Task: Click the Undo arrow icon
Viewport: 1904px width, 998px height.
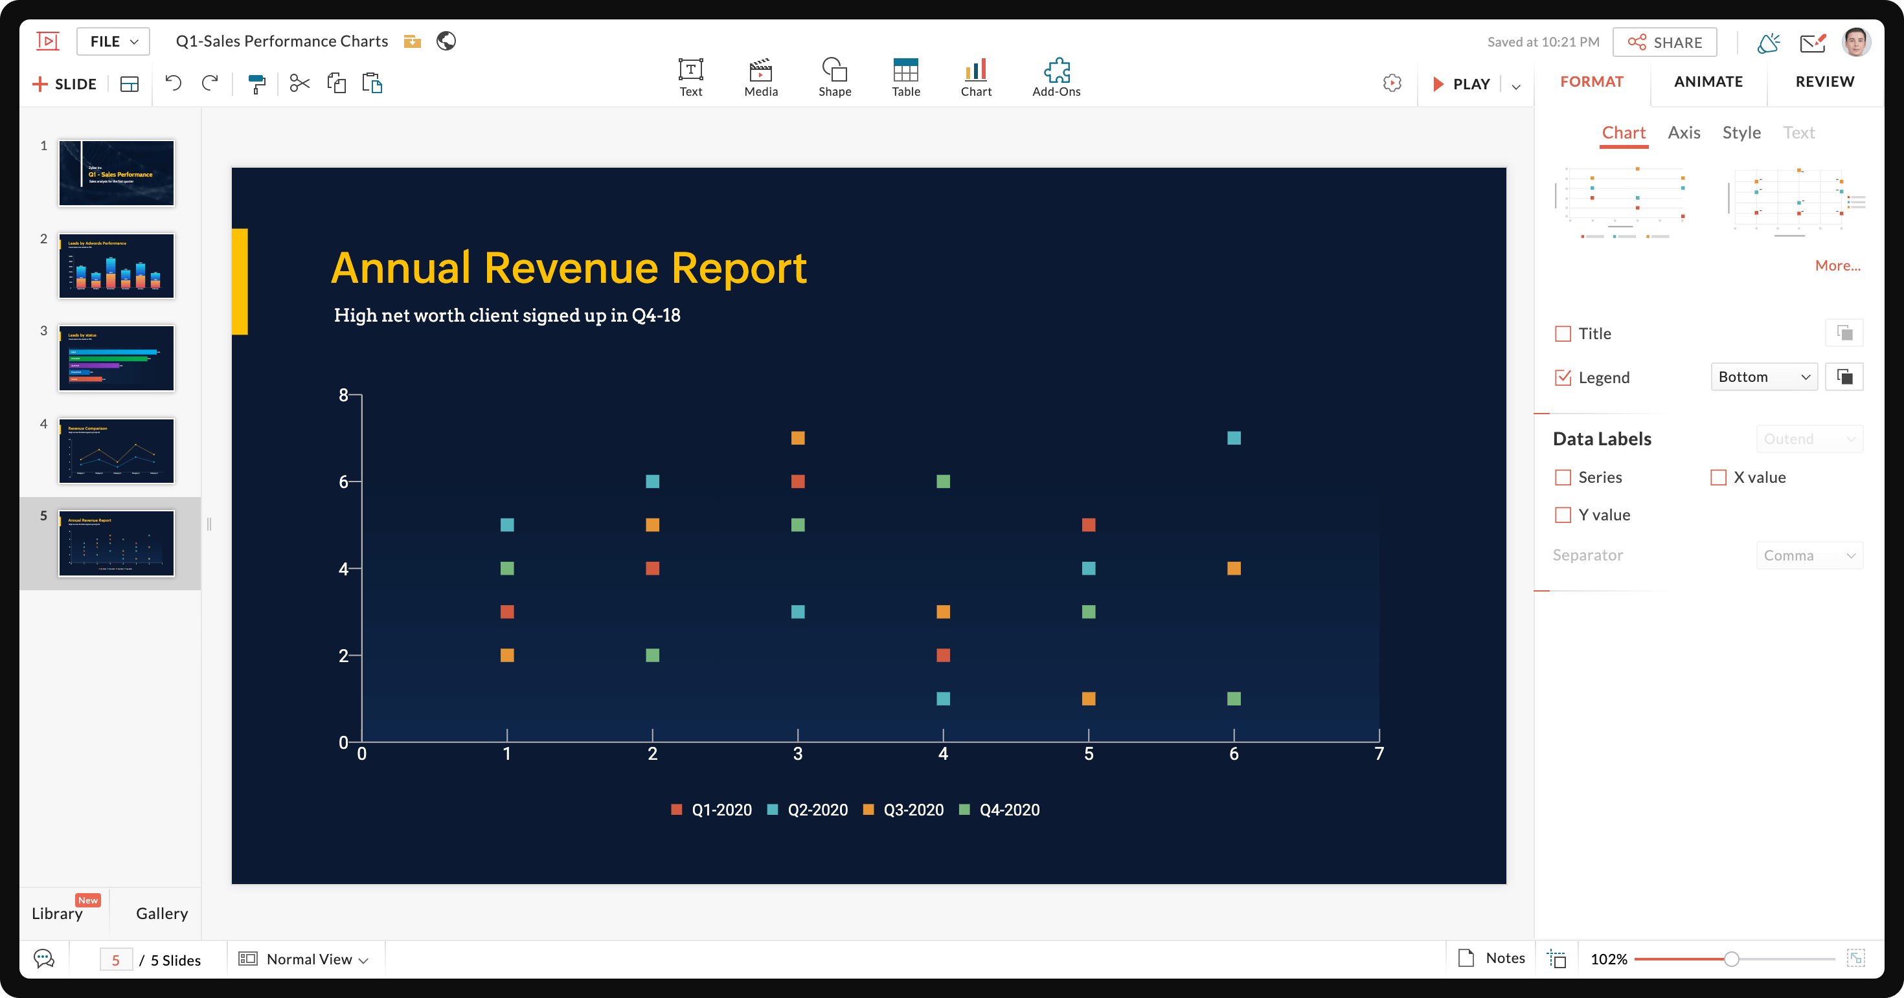Action: (174, 83)
